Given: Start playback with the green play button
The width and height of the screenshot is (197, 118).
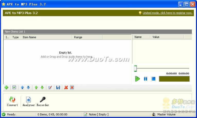Looking at the screenshot, I should (x=137, y=79).
